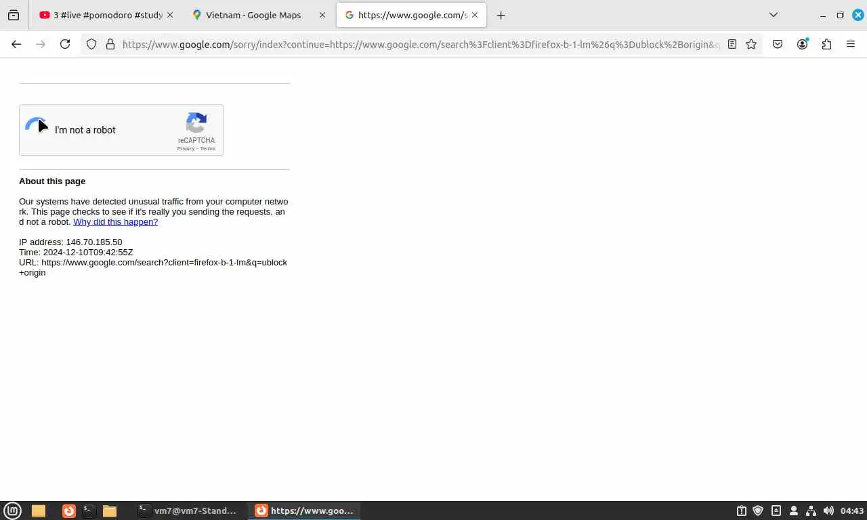Open the removable drives eject tray icon
Screen dimensions: 867x520
pyautogui.click(x=776, y=511)
